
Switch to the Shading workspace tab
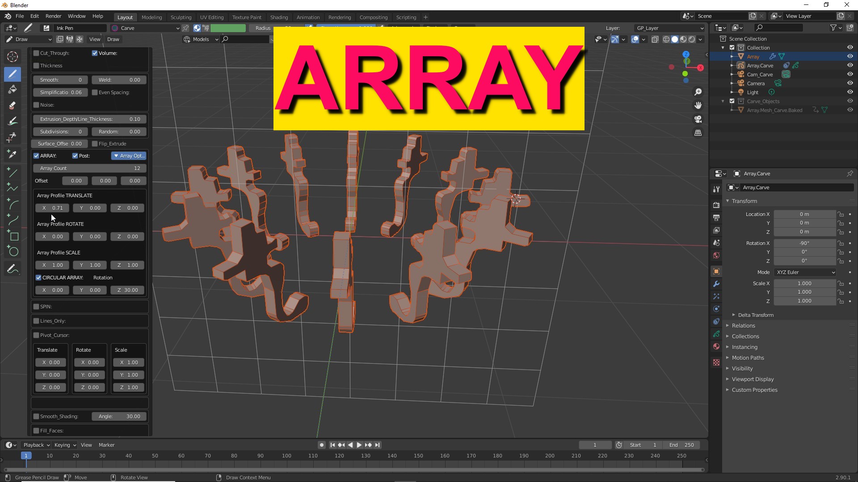point(279,17)
